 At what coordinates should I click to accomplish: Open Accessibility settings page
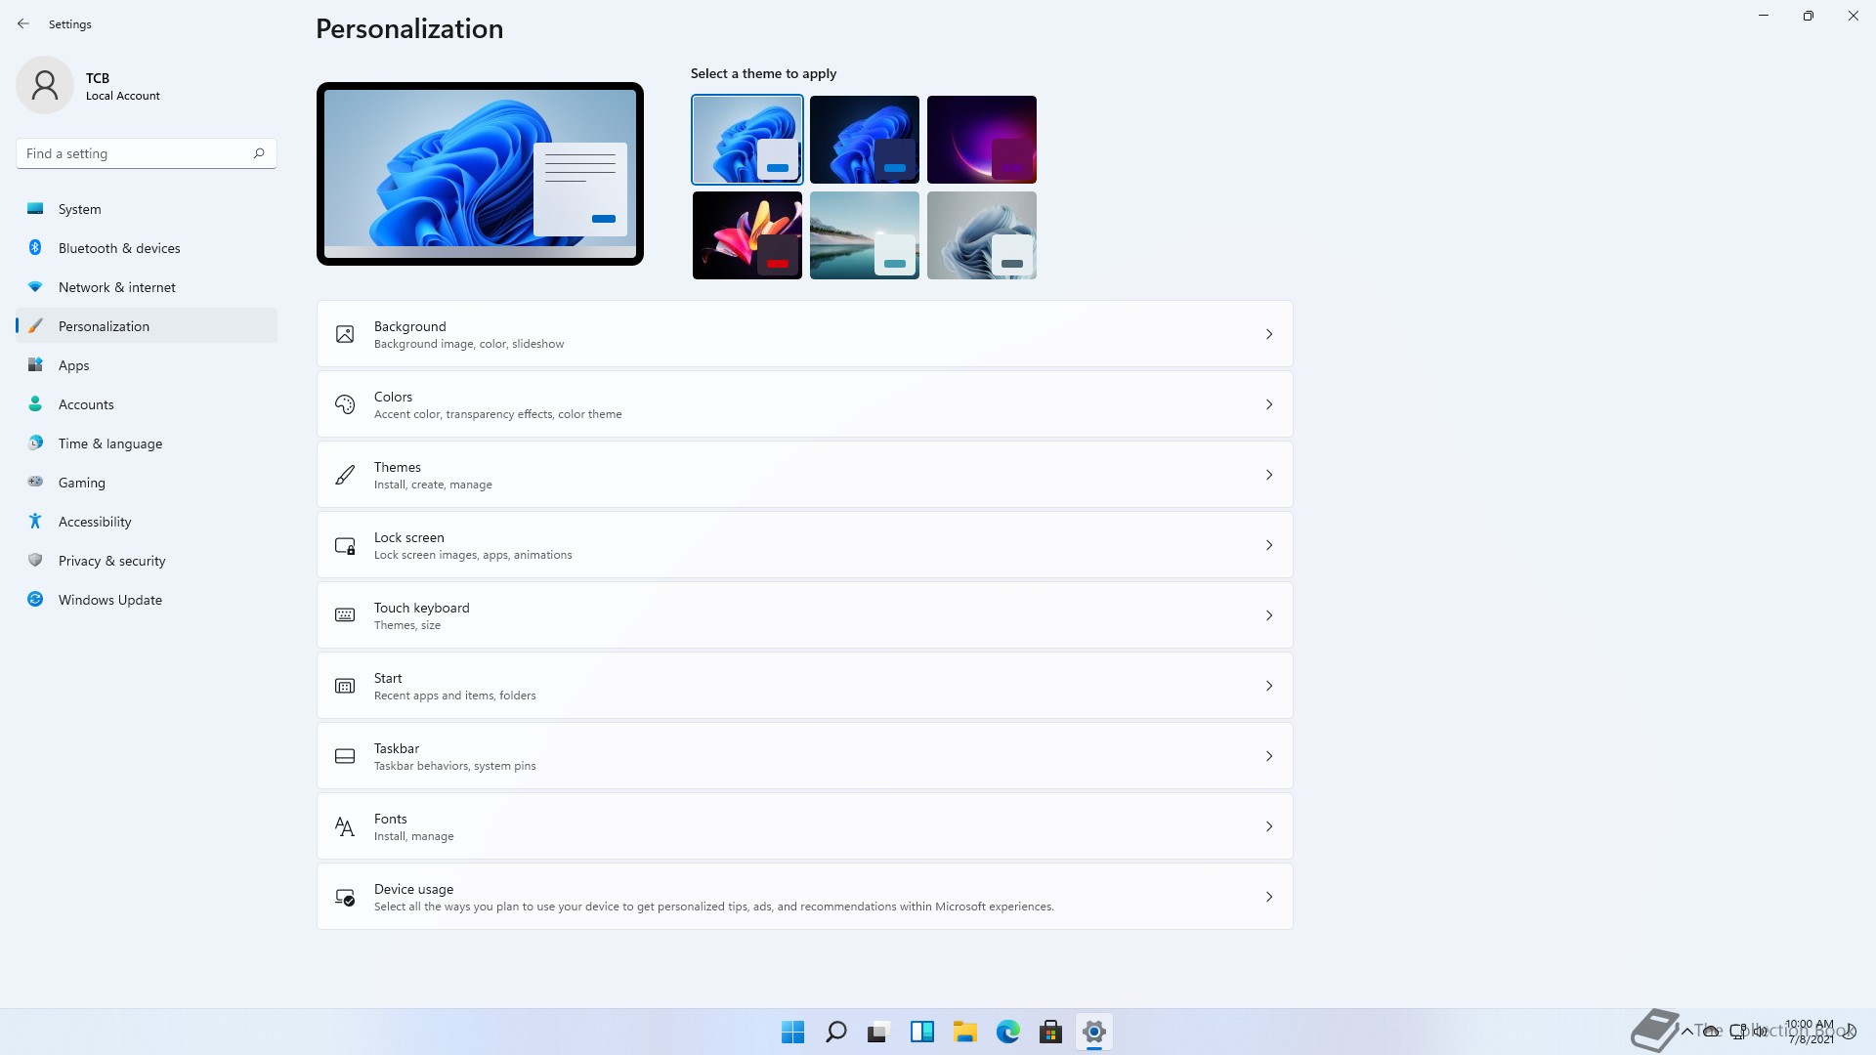tap(147, 521)
